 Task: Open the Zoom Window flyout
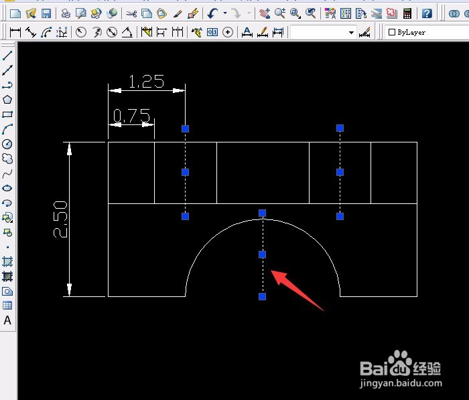coord(295,13)
